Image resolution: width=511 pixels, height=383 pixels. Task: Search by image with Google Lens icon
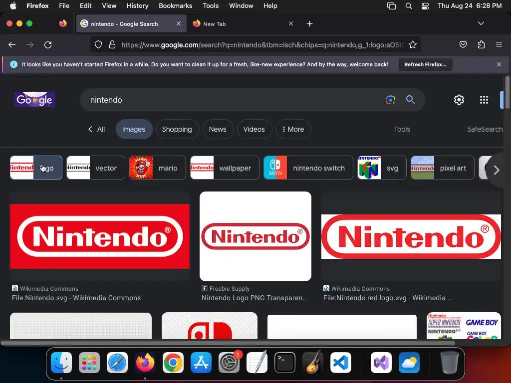(x=390, y=100)
